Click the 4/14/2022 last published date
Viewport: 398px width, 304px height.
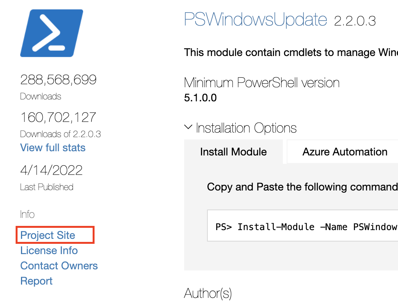[x=51, y=170]
